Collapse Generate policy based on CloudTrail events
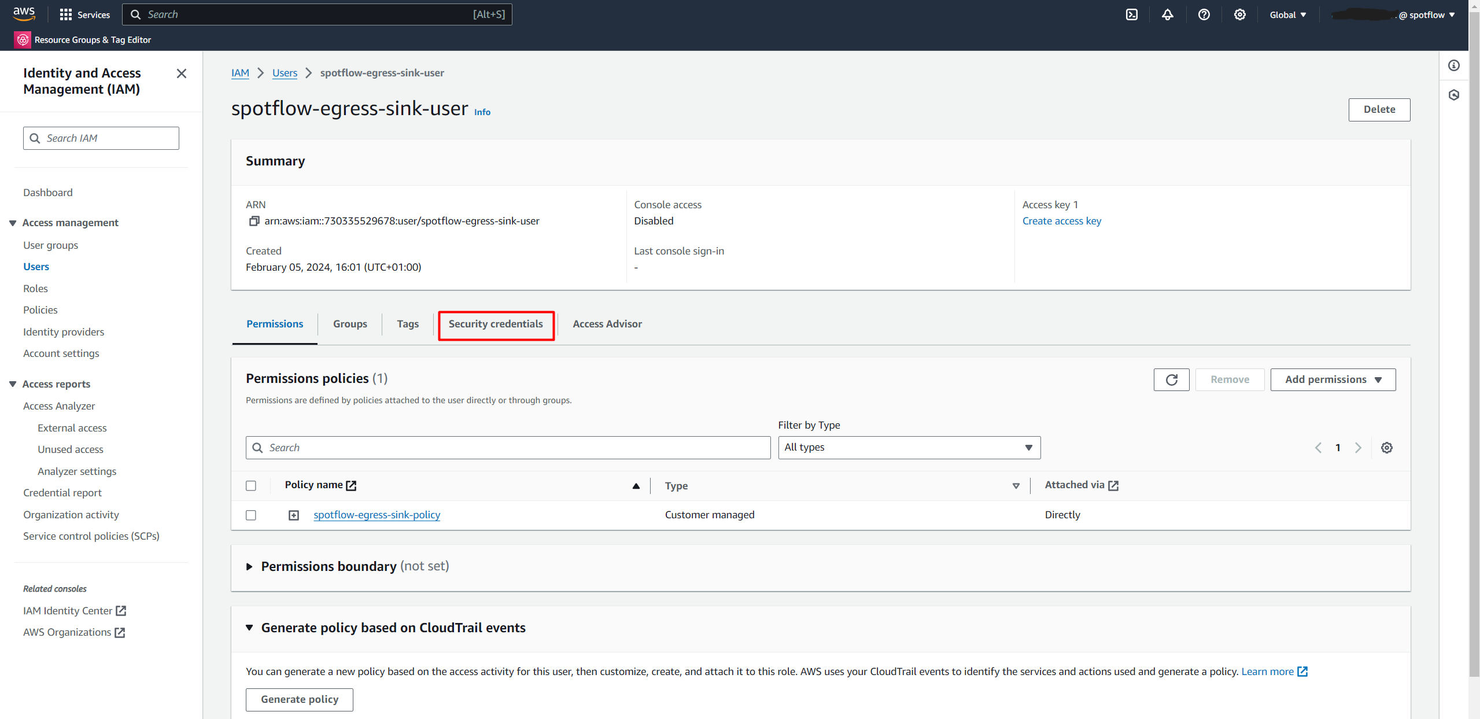 click(x=249, y=628)
